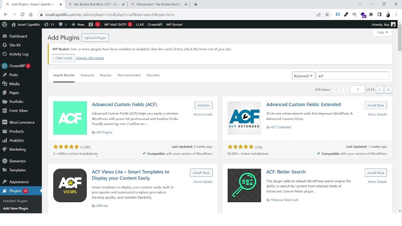Click the current page number field
Image resolution: width=402 pixels, height=226 pixels.
click(357, 89)
